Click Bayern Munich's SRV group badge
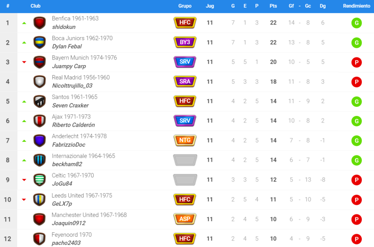 pyautogui.click(x=185, y=62)
